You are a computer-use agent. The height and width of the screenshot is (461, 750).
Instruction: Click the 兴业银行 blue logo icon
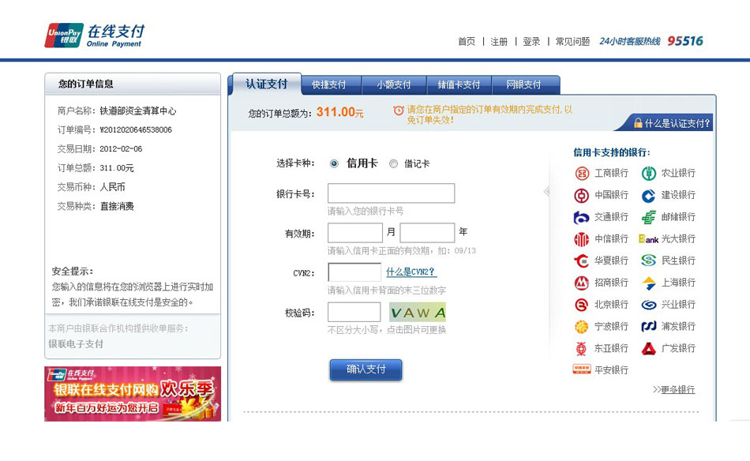tap(649, 305)
